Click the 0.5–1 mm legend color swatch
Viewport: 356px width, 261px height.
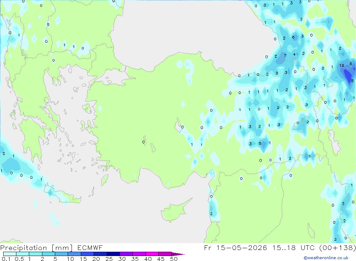23,254
